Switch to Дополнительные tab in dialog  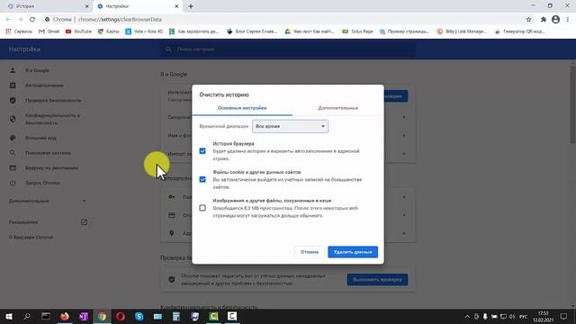point(338,108)
